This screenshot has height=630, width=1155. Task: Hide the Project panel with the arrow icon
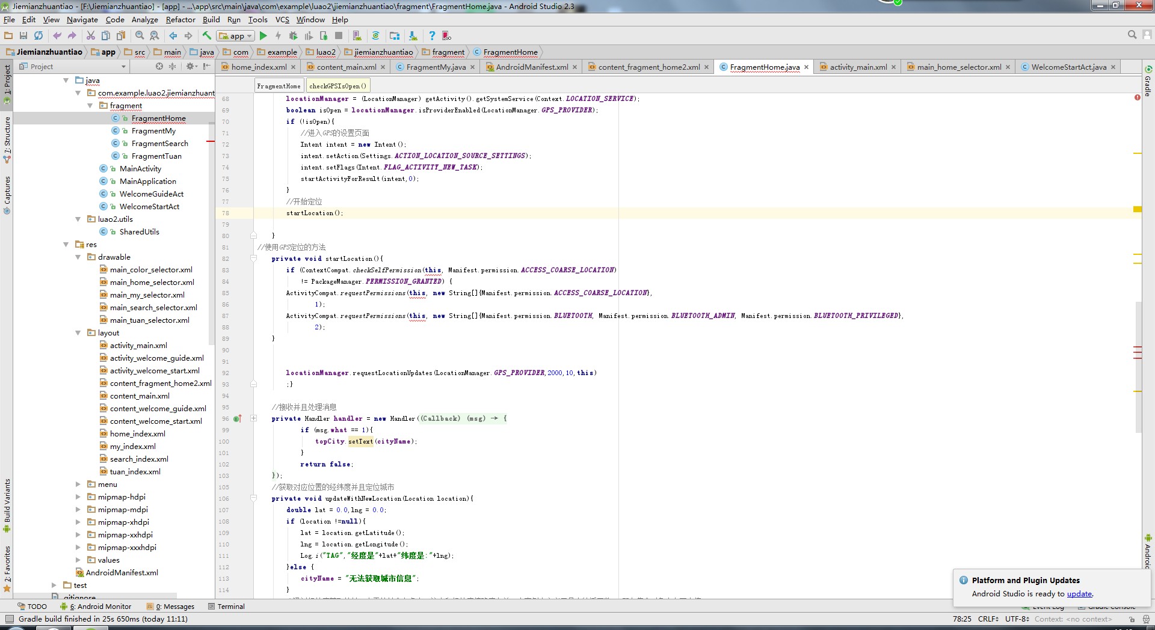coord(207,66)
